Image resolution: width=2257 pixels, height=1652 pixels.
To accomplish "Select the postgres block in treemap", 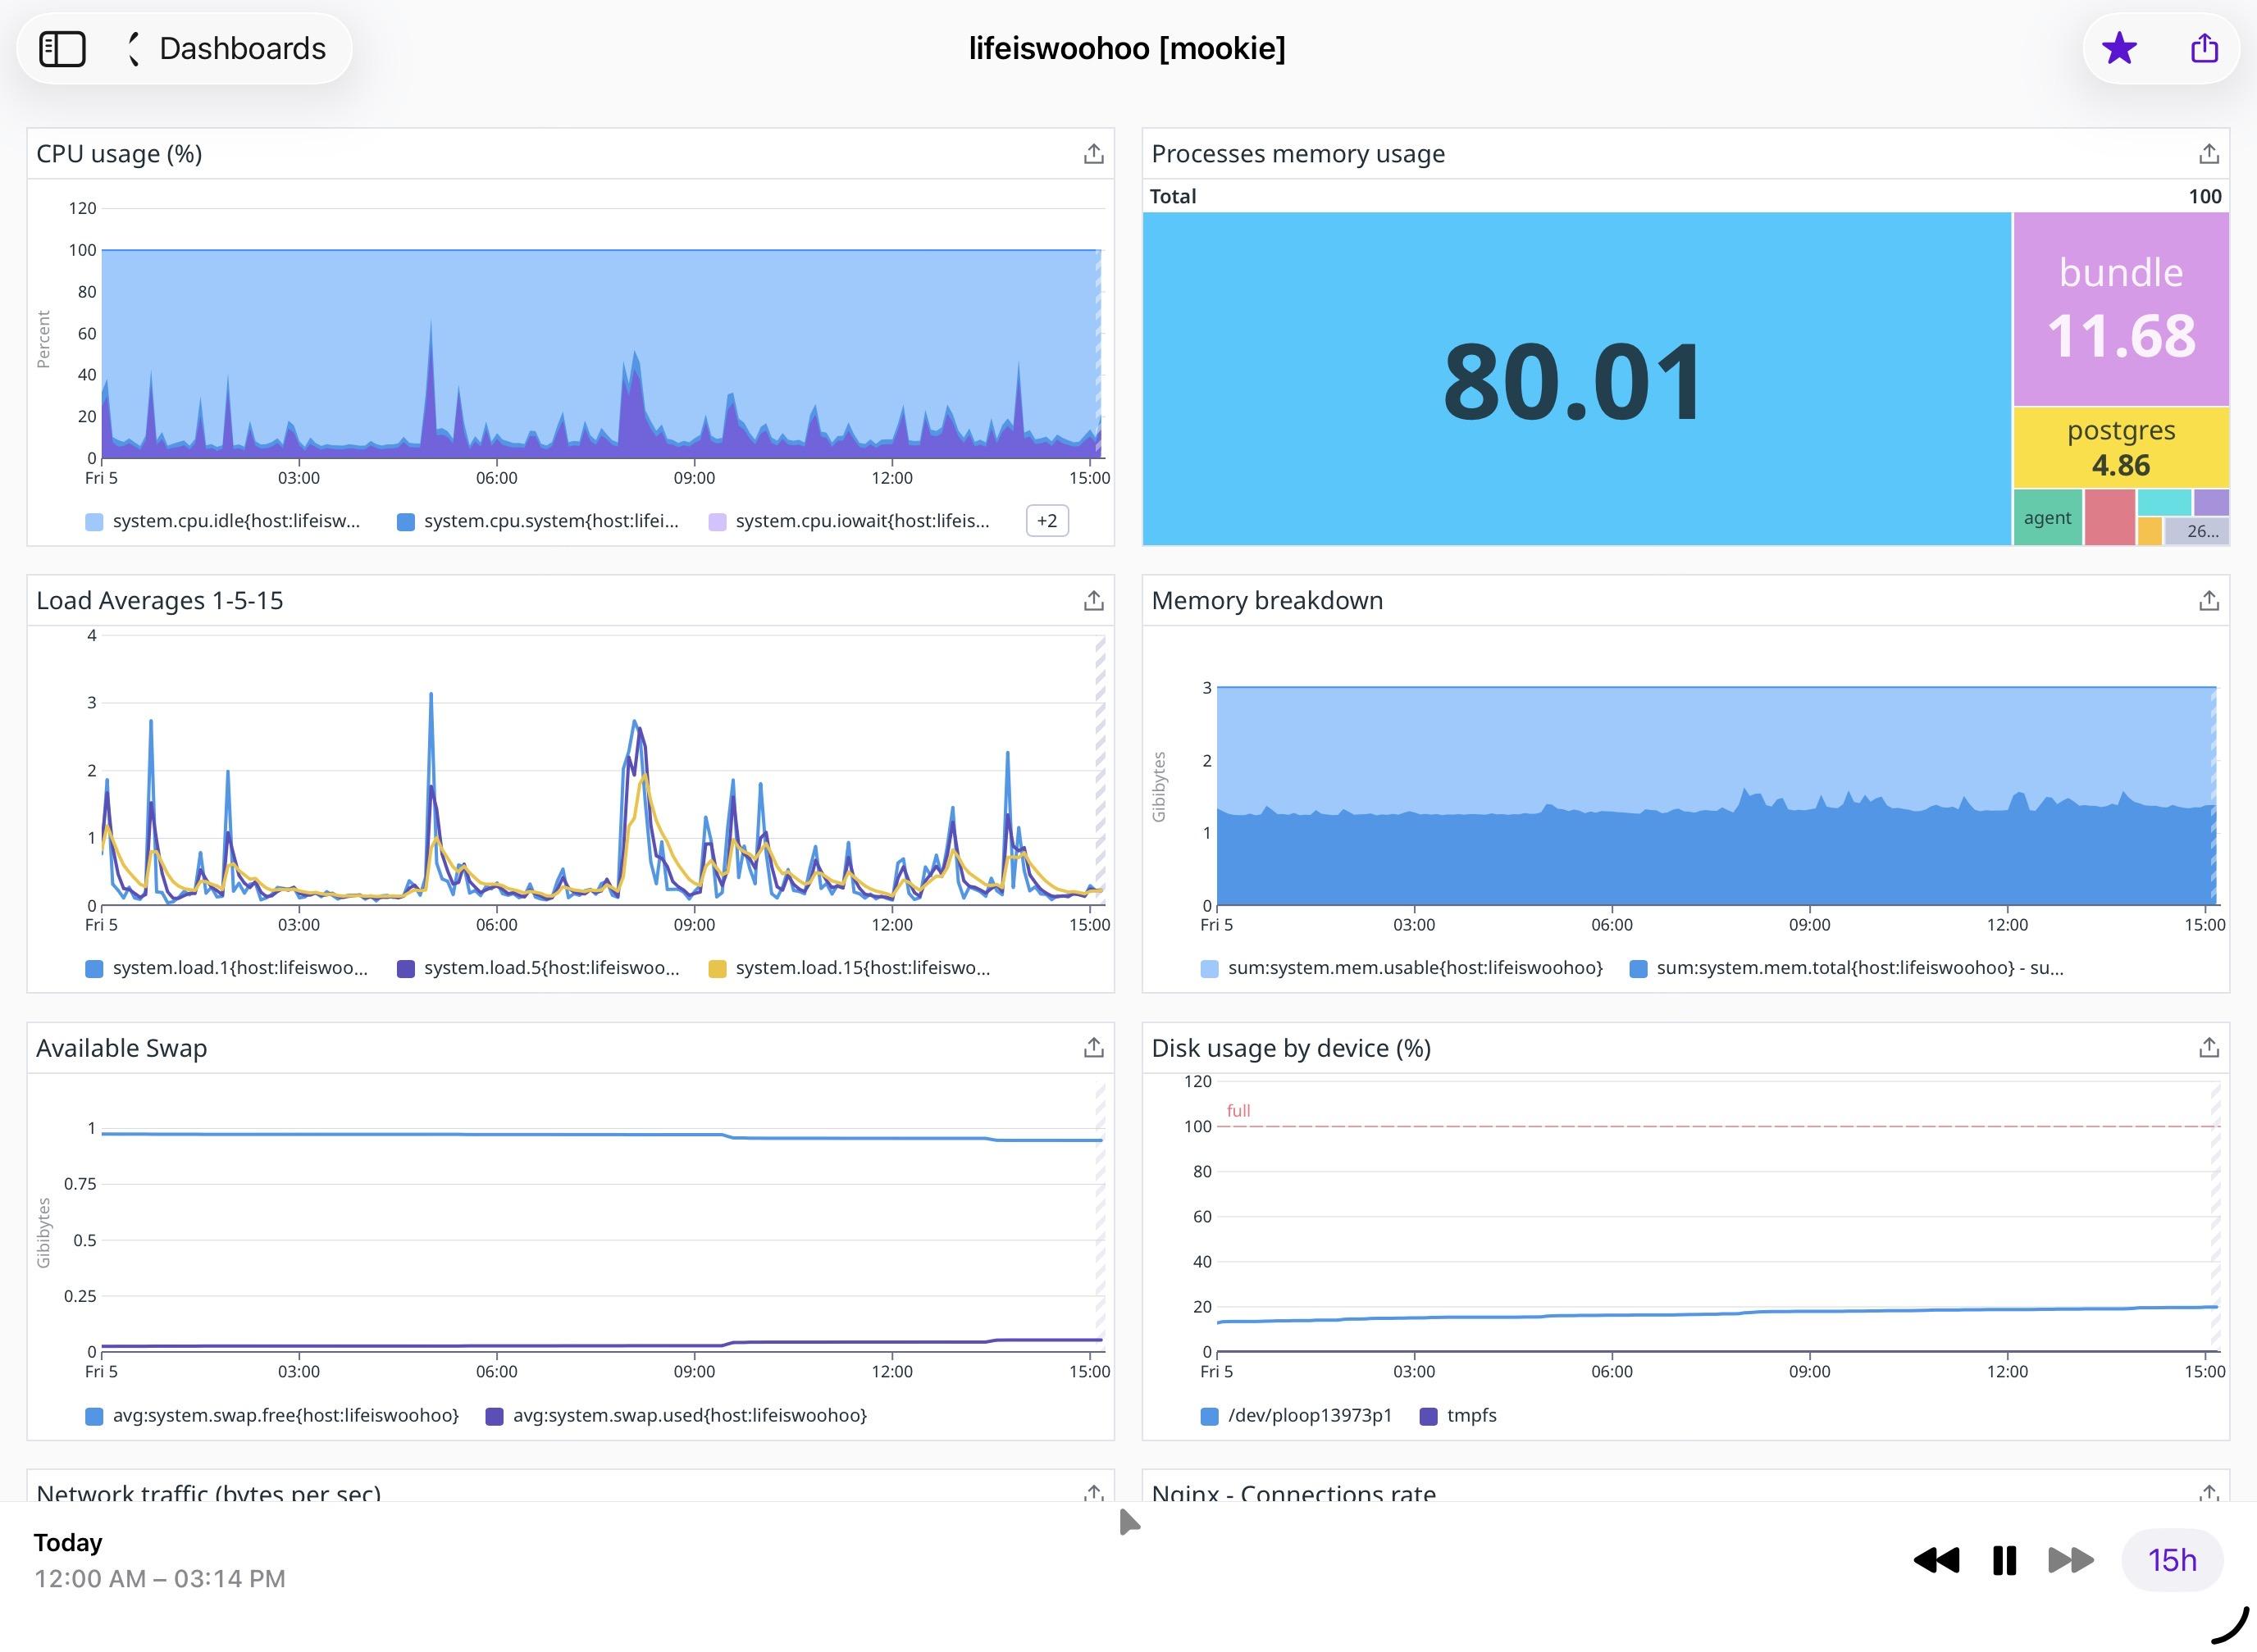I will point(2120,447).
